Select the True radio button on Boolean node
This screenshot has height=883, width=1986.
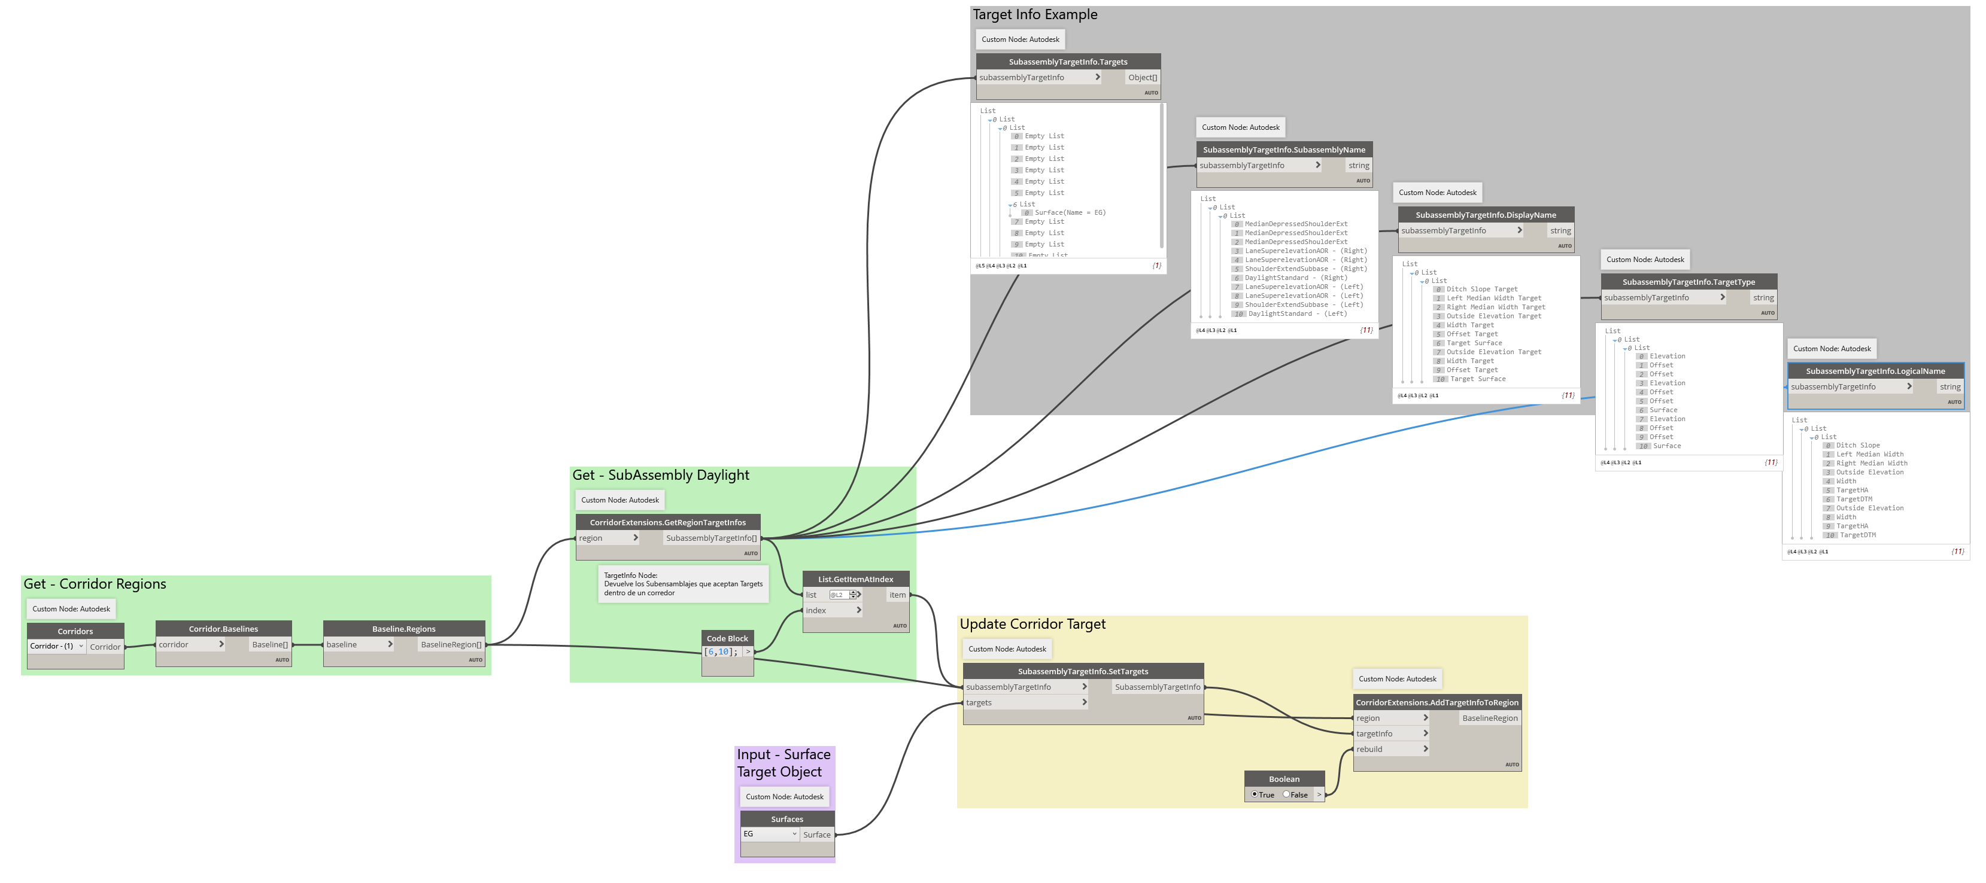click(x=1255, y=794)
